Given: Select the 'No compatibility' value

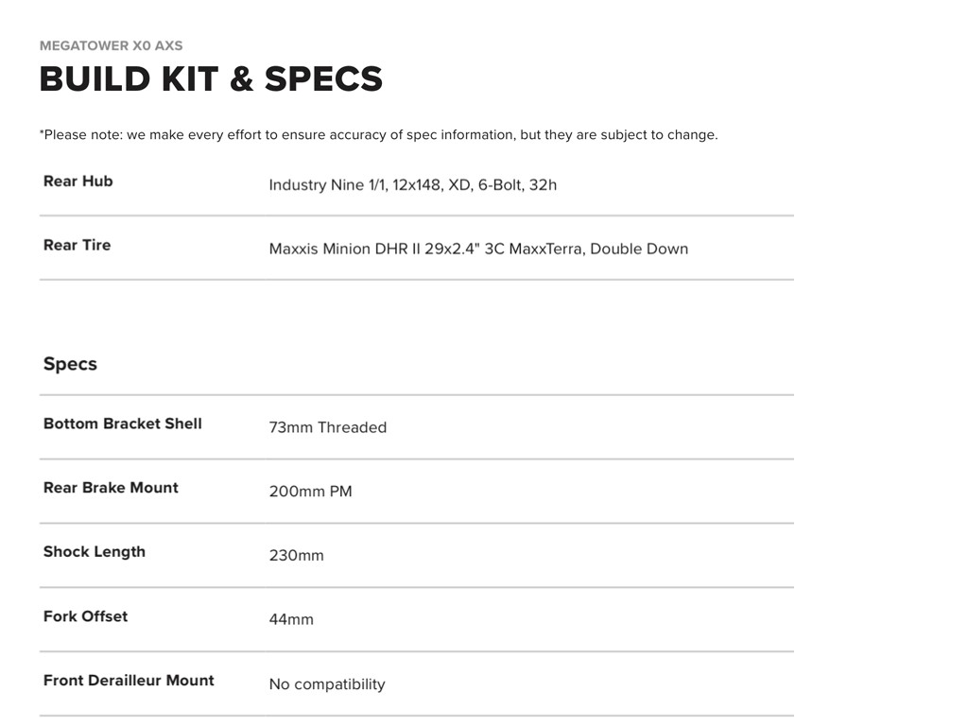Looking at the screenshot, I should click(x=326, y=684).
